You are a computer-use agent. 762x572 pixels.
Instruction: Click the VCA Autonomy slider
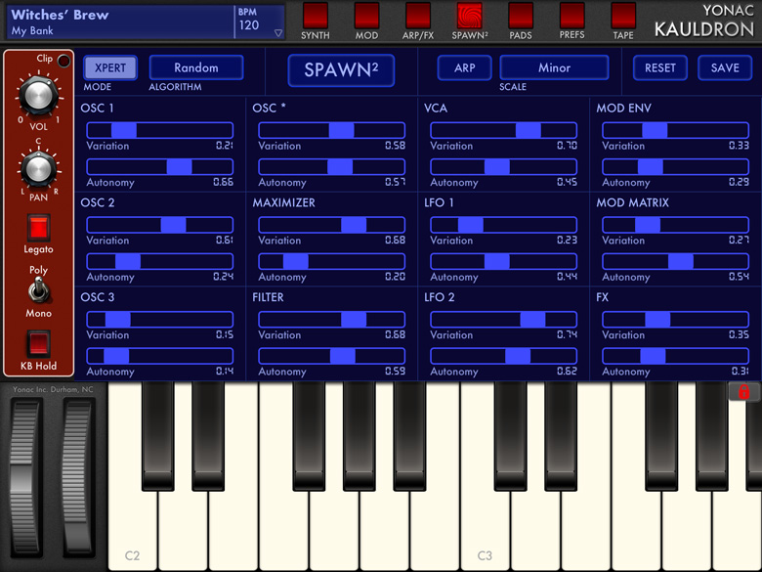click(x=504, y=167)
